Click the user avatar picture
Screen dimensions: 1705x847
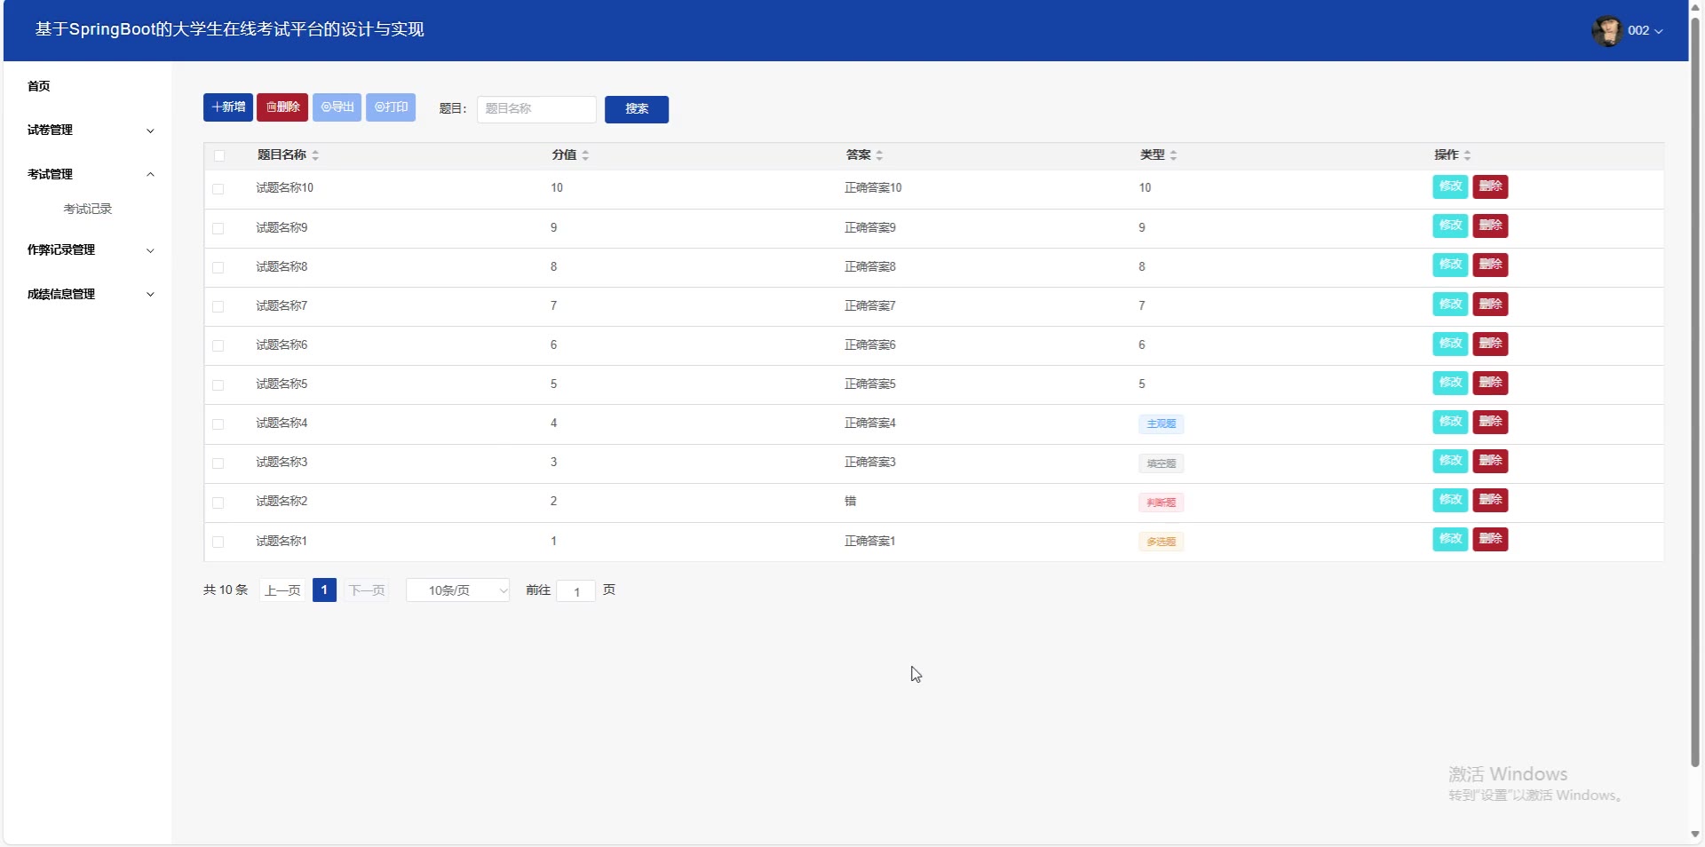[x=1606, y=30]
